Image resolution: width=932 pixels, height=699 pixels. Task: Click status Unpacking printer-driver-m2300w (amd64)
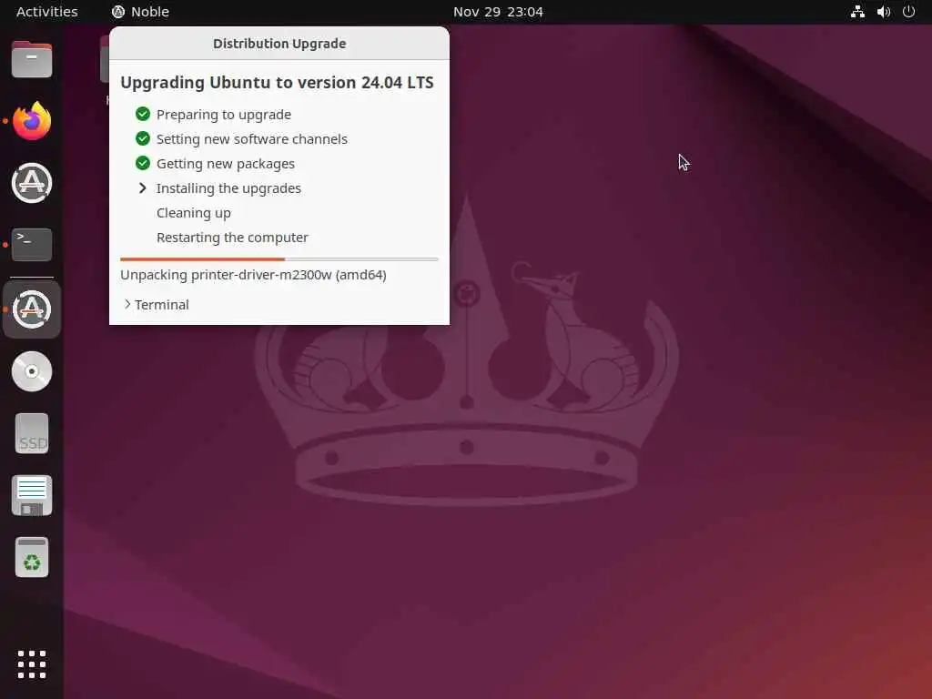253,275
